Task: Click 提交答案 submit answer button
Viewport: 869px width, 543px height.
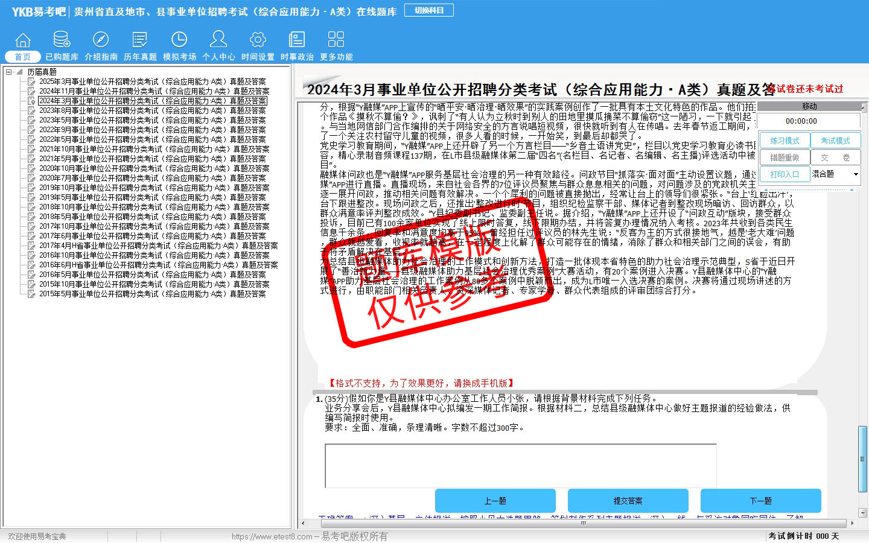Action: pos(628,501)
